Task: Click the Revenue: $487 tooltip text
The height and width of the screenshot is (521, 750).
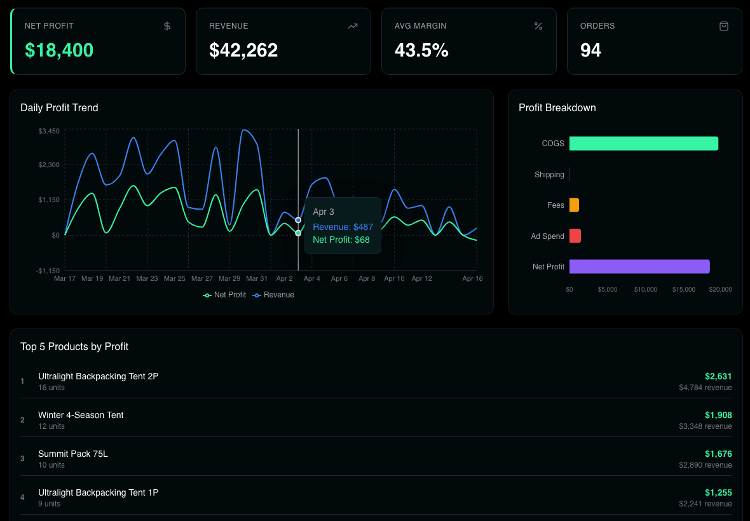Action: (343, 227)
